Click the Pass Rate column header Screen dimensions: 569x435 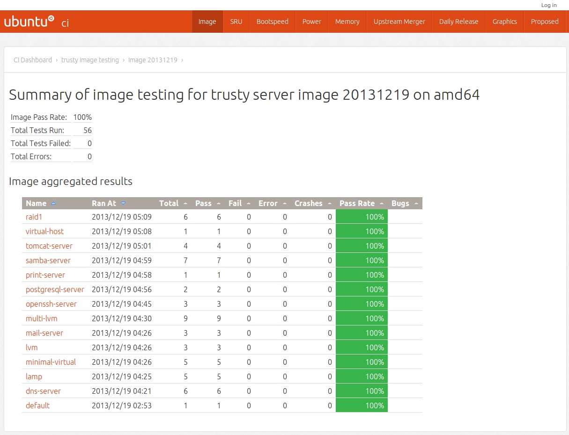(362, 203)
